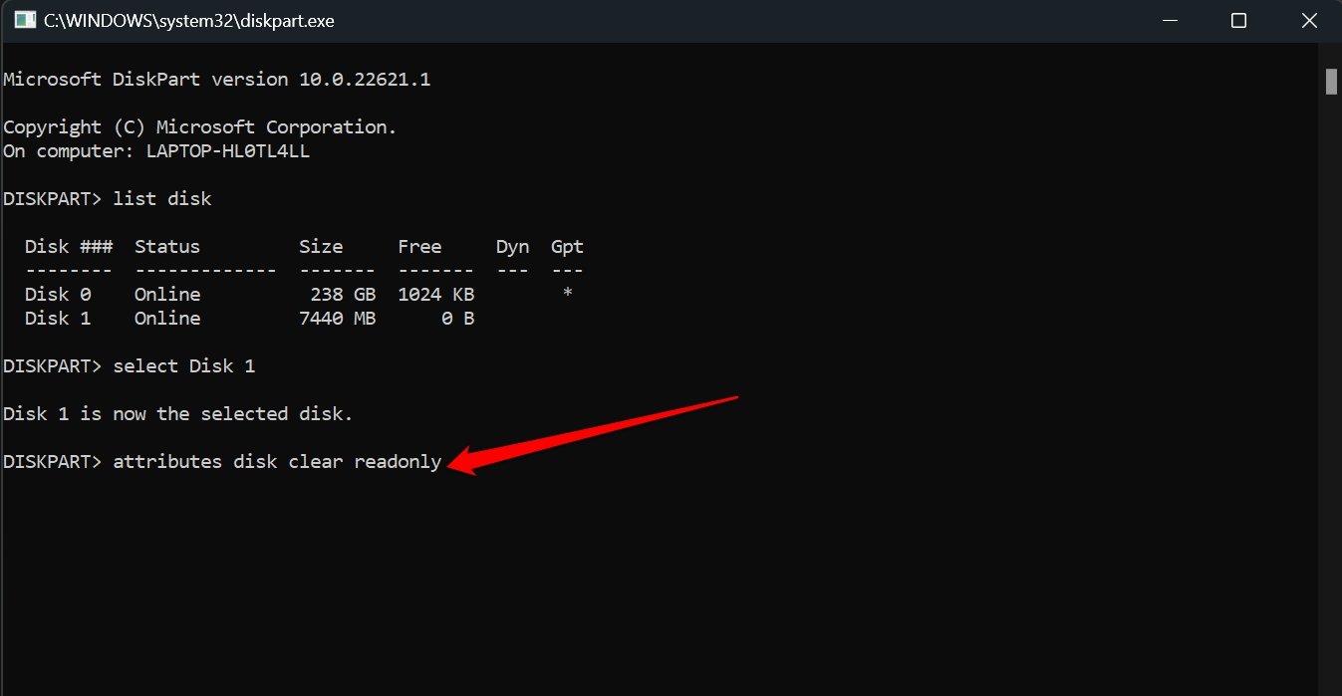Click the 'select Disk 1' command text

coord(184,365)
